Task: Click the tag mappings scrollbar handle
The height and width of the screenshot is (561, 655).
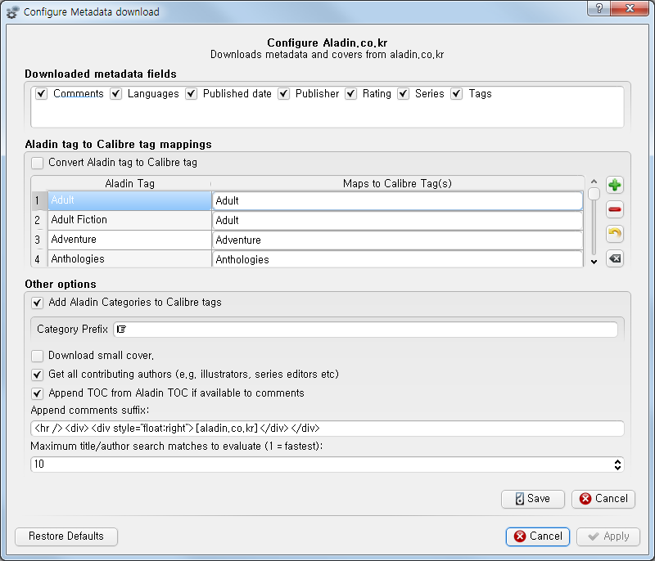Action: click(x=594, y=194)
